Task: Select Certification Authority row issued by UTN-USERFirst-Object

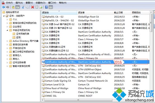Action: pyautogui.click(x=95, y=70)
